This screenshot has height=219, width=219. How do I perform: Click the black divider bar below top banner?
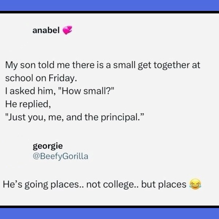coord(109,12)
